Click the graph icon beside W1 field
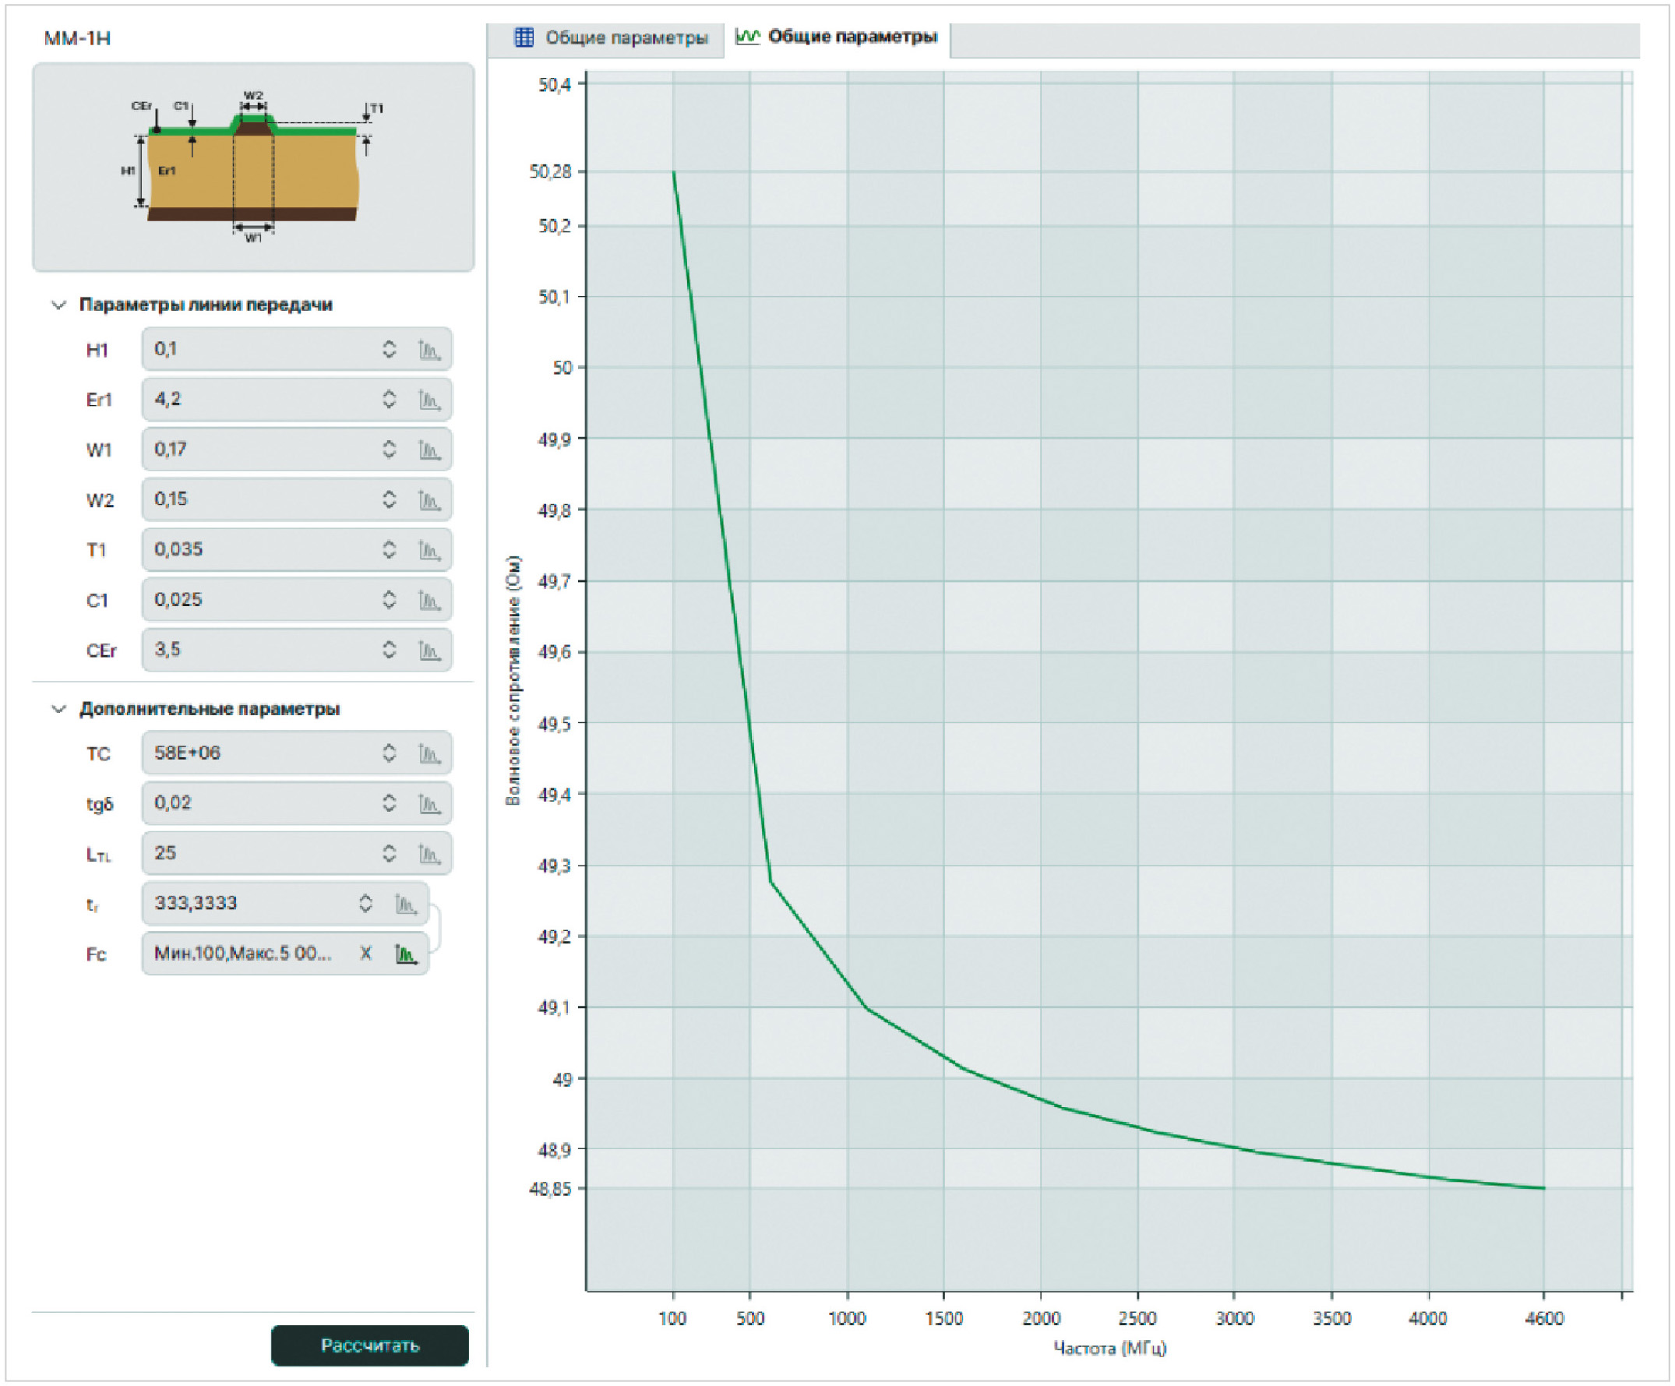 tap(429, 450)
